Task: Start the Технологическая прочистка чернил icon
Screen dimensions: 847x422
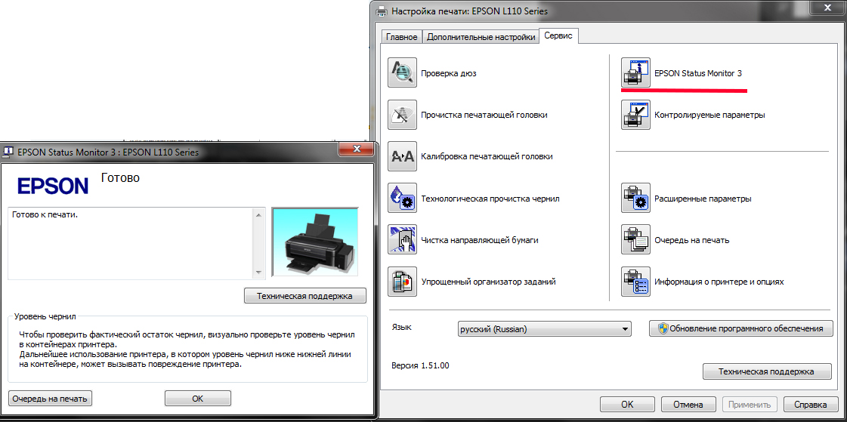Action: tap(402, 198)
